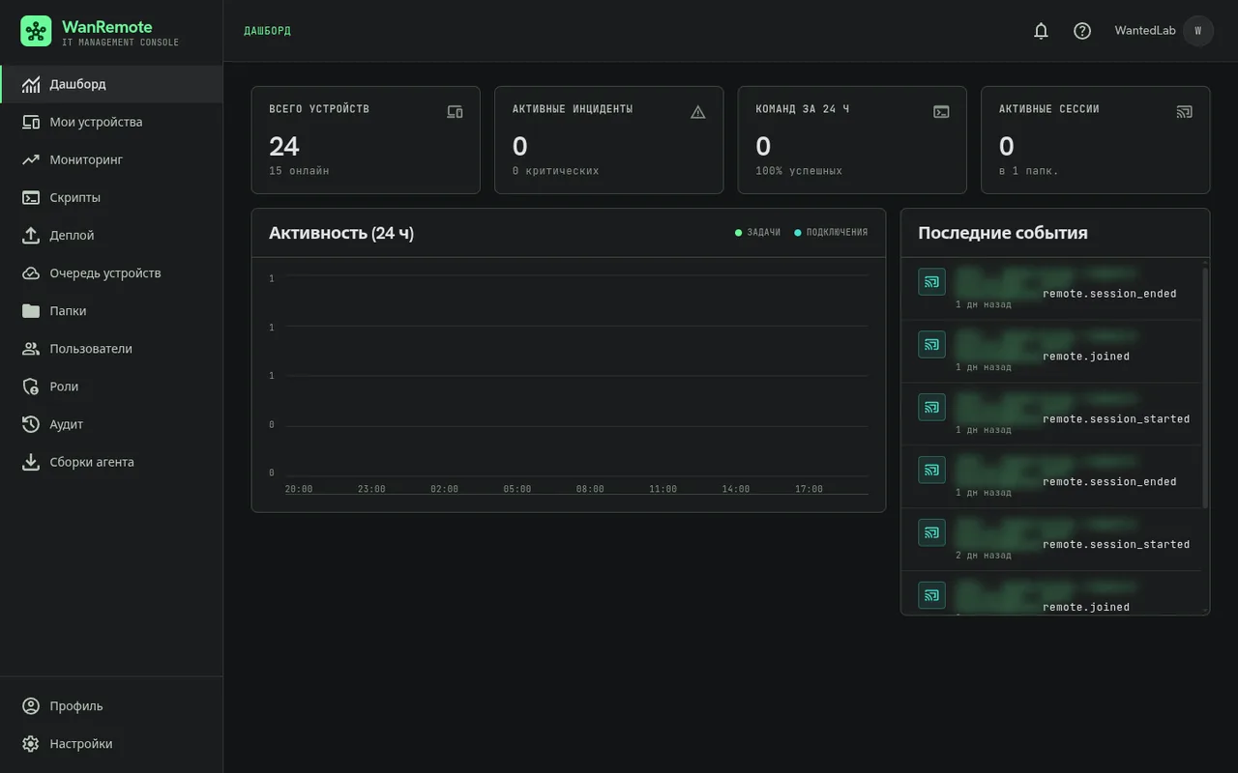Click the Деплой upload icon
The height and width of the screenshot is (773, 1238).
pyautogui.click(x=31, y=235)
